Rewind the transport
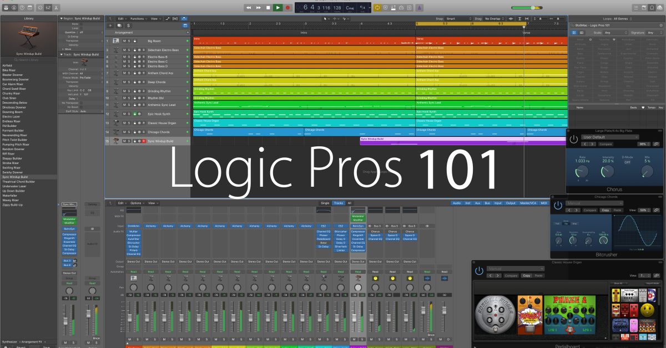Screen dimensions: 666x348 [x=248, y=8]
